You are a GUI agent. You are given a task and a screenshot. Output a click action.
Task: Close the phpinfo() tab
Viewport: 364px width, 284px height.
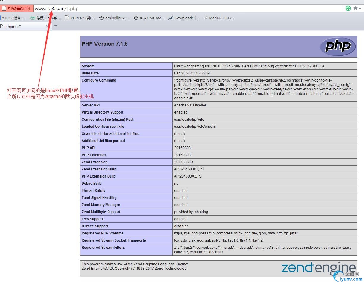(47, 26)
